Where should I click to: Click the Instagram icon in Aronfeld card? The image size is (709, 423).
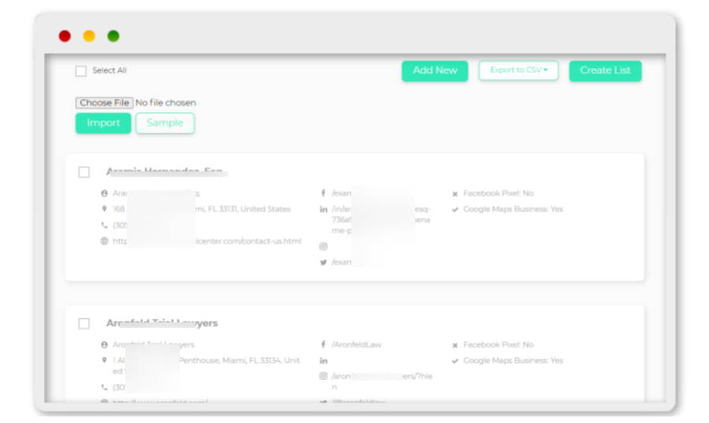pyautogui.click(x=323, y=376)
